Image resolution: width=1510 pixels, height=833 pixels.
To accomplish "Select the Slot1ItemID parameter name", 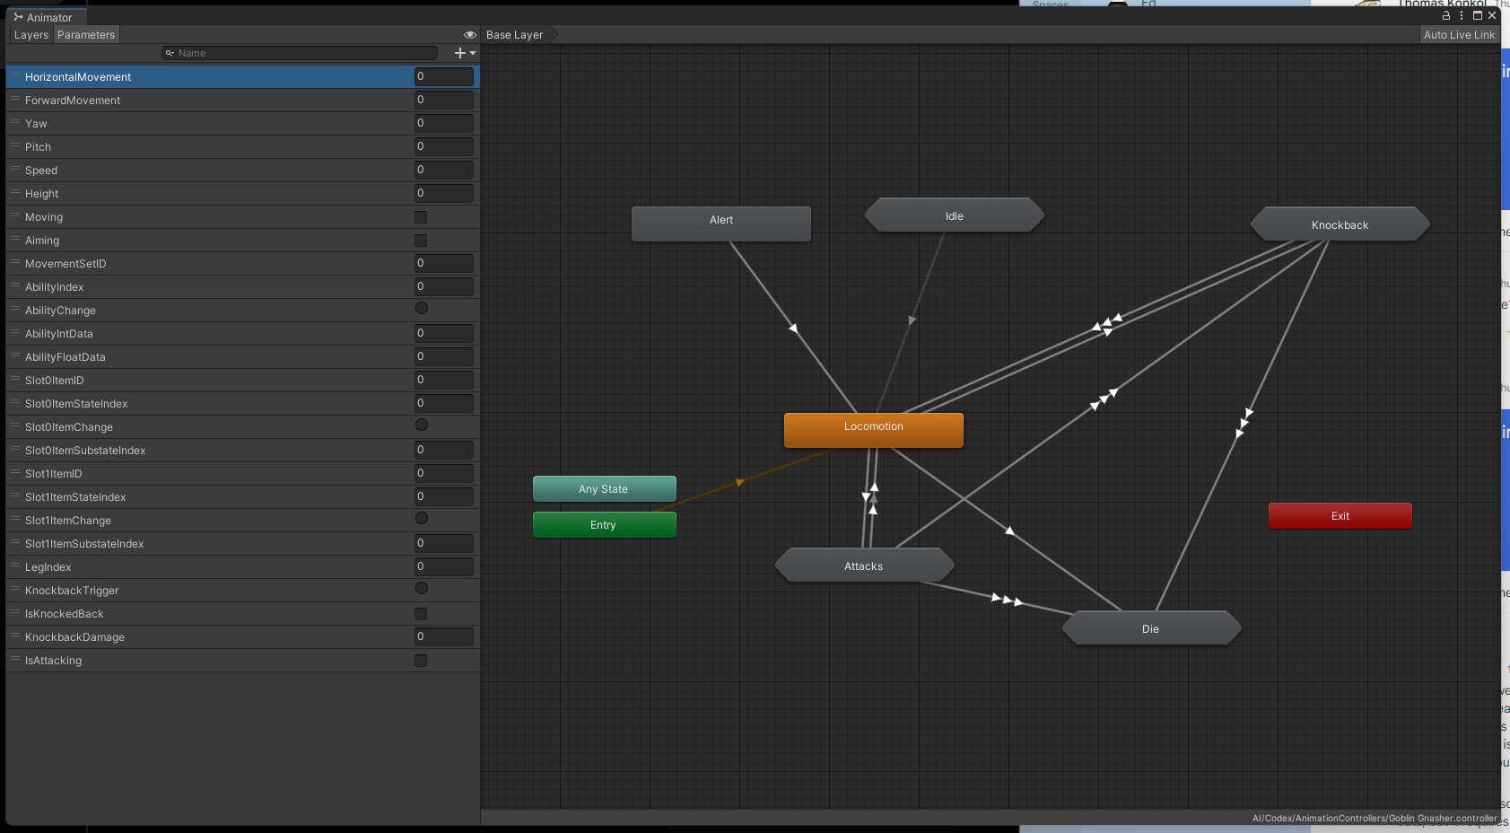I will point(54,474).
